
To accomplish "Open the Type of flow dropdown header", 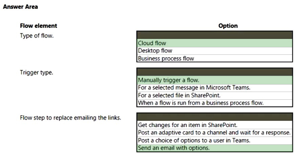I will point(215,35).
